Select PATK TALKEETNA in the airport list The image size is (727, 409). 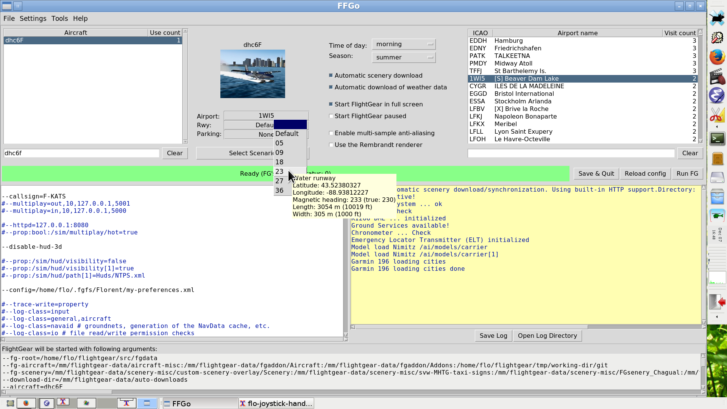click(x=583, y=56)
